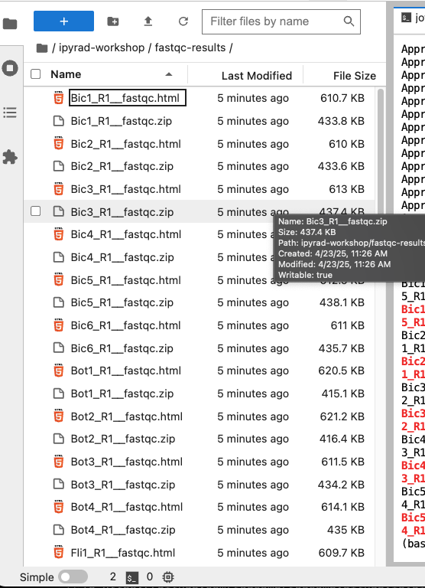Click the terminal icon in status bar
The height and width of the screenshot is (588, 425).
131,577
